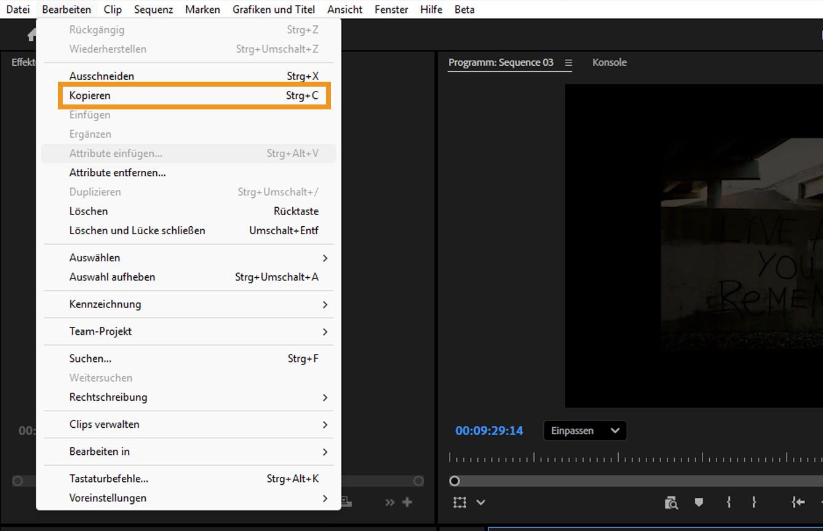Screen dimensions: 823x531
Task: Click the Wiederherstellen menu entry
Action: [x=188, y=49]
